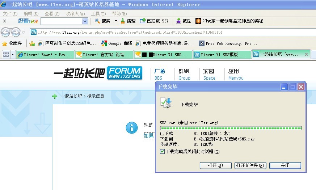Open the 盘龙神墓 game promo link
Screen dimensions: 316x190
tap(229, 21)
